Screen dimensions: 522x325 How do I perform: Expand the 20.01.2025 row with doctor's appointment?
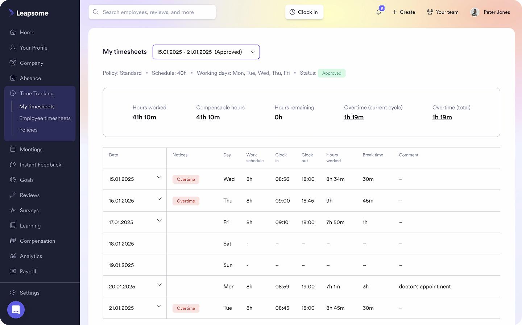pyautogui.click(x=159, y=285)
